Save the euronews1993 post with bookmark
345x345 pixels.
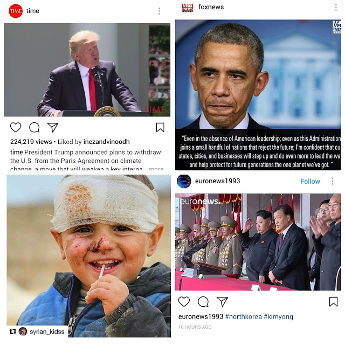pos(333,301)
